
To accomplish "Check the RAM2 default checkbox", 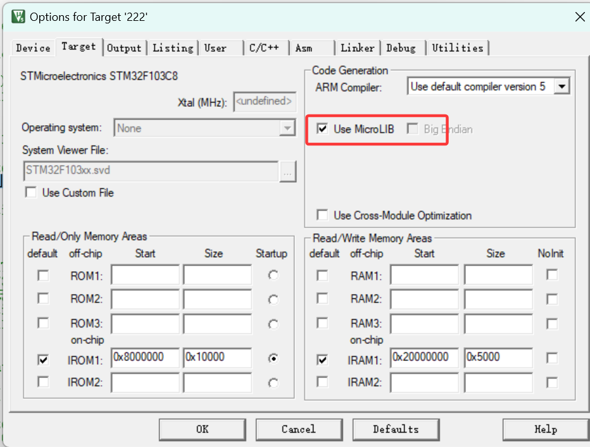I will coord(322,298).
